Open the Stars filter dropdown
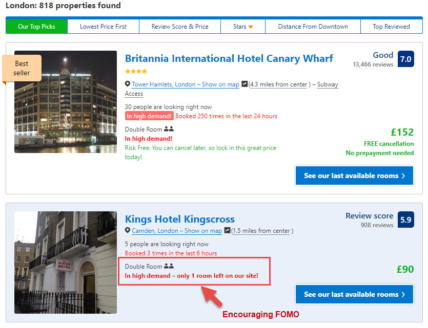Image resolution: width=428 pixels, height=328 pixels. click(242, 26)
